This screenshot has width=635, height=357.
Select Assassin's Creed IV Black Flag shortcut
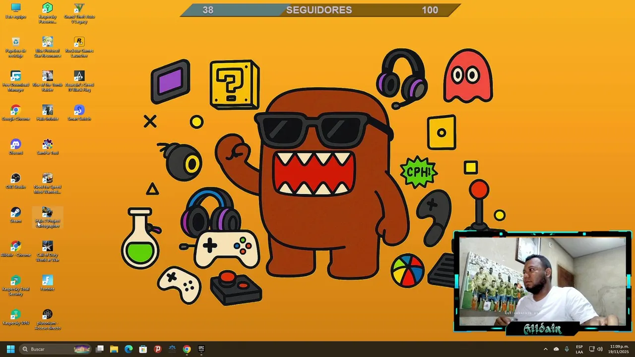point(79,81)
